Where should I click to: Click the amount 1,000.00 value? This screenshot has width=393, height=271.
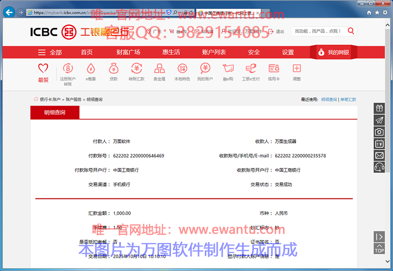click(x=122, y=214)
